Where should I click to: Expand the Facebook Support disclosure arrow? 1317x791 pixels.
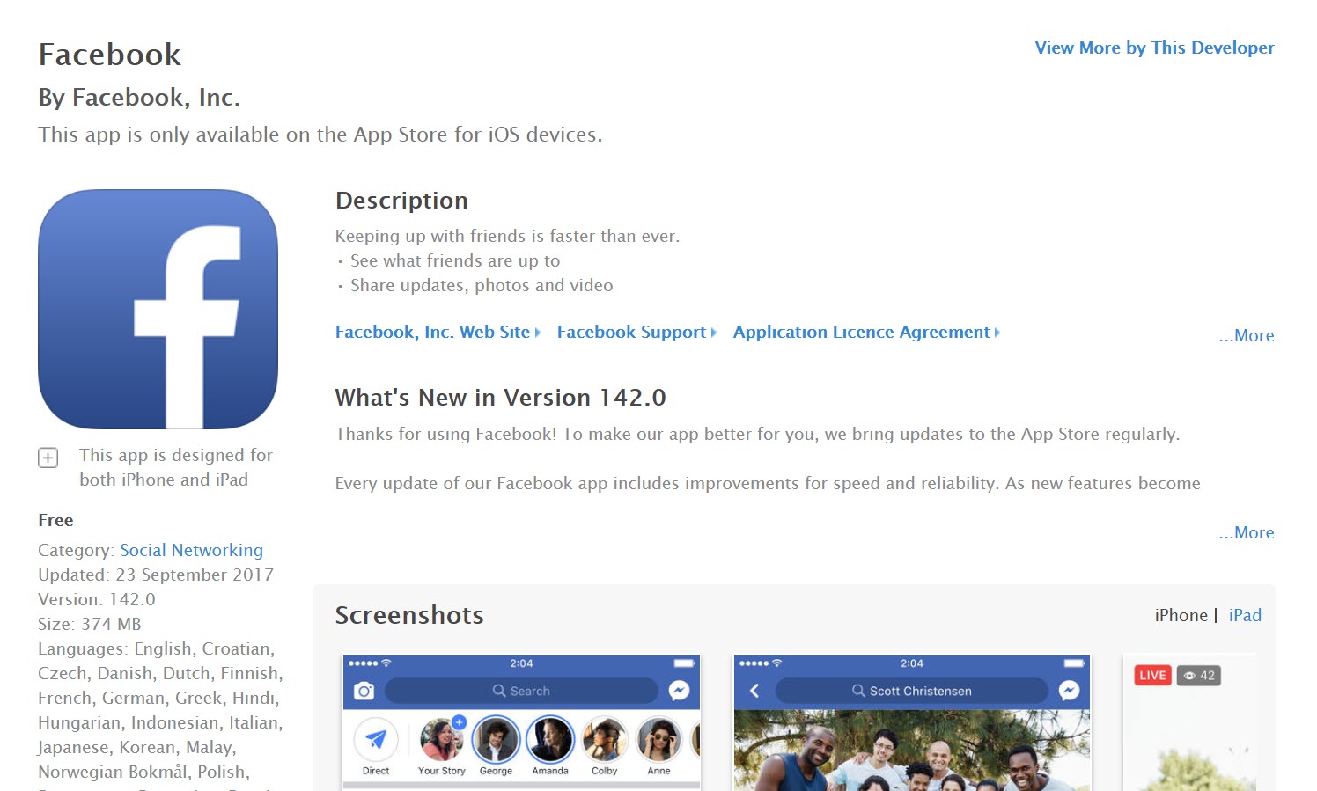pyautogui.click(x=711, y=332)
